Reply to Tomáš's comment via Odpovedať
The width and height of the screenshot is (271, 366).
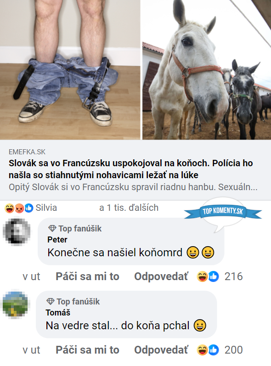(x=161, y=350)
